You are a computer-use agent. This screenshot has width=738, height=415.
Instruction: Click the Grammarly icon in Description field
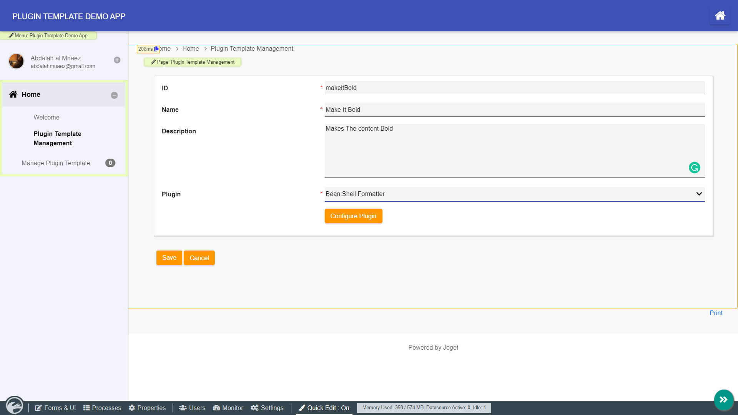point(694,168)
